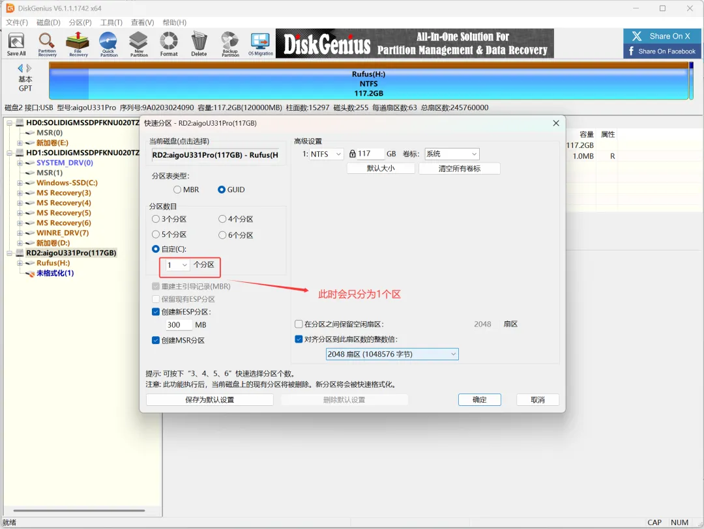Click the ESP size 300 MB field

tap(179, 325)
